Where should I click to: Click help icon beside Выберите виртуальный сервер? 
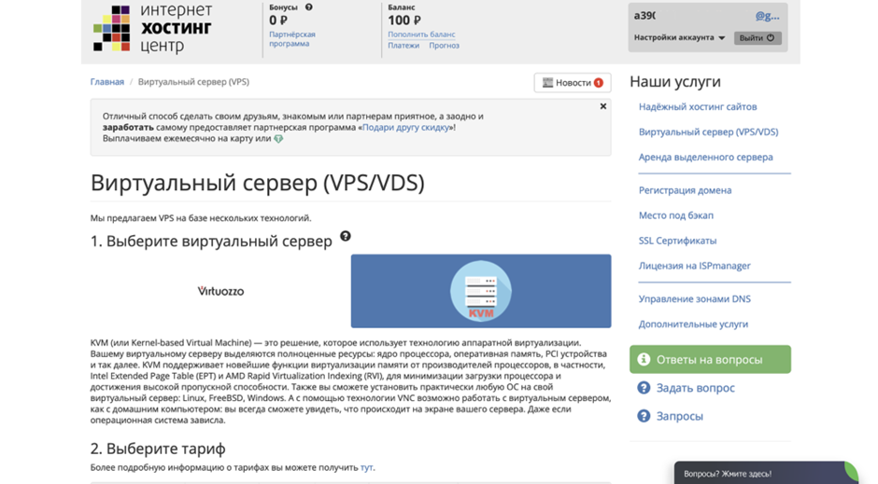click(346, 236)
